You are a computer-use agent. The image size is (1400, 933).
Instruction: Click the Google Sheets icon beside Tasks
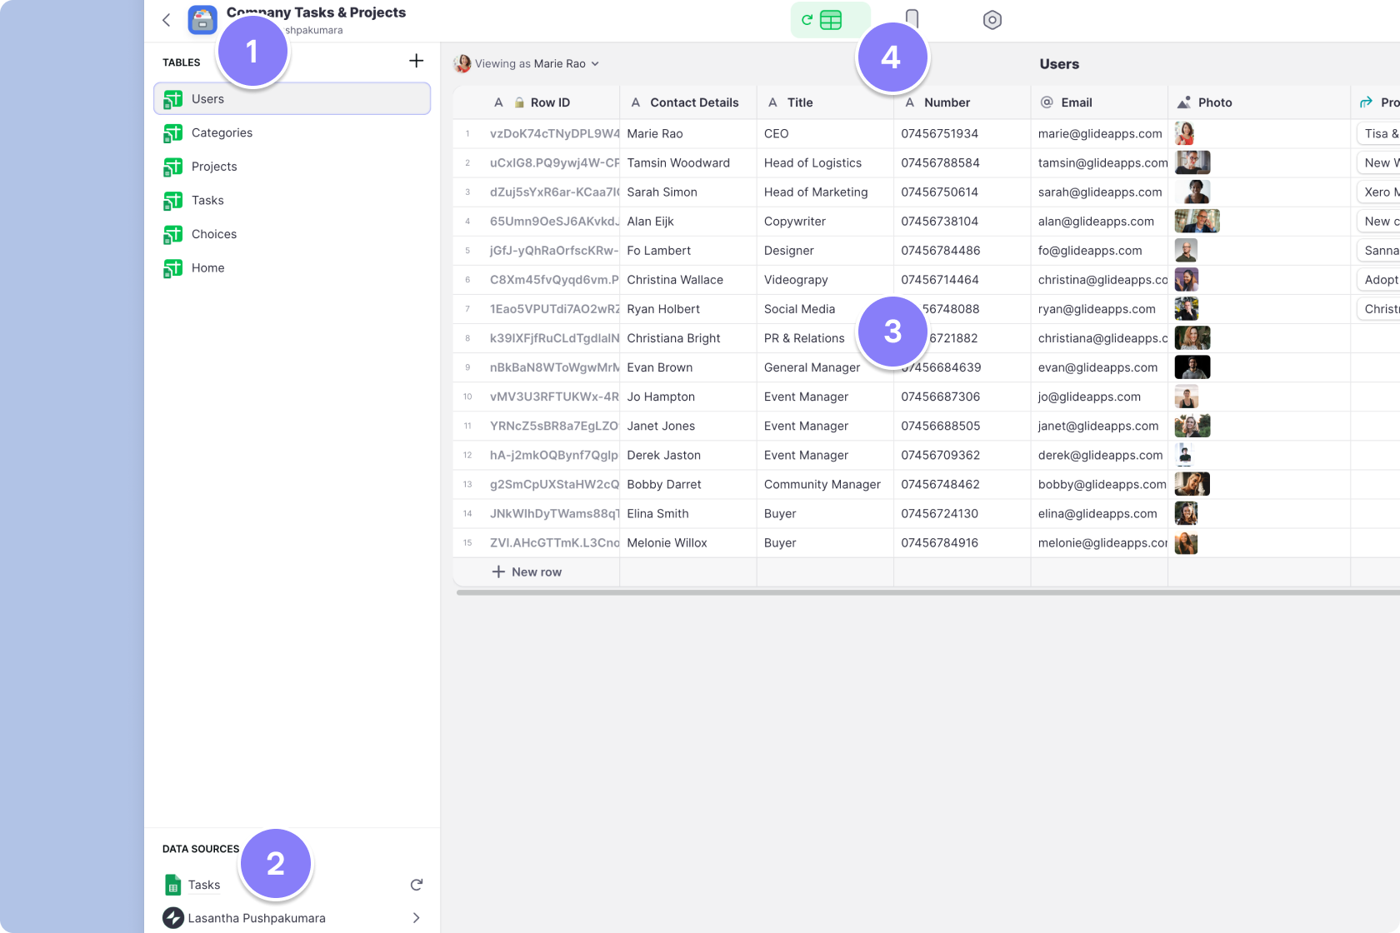pos(172,885)
